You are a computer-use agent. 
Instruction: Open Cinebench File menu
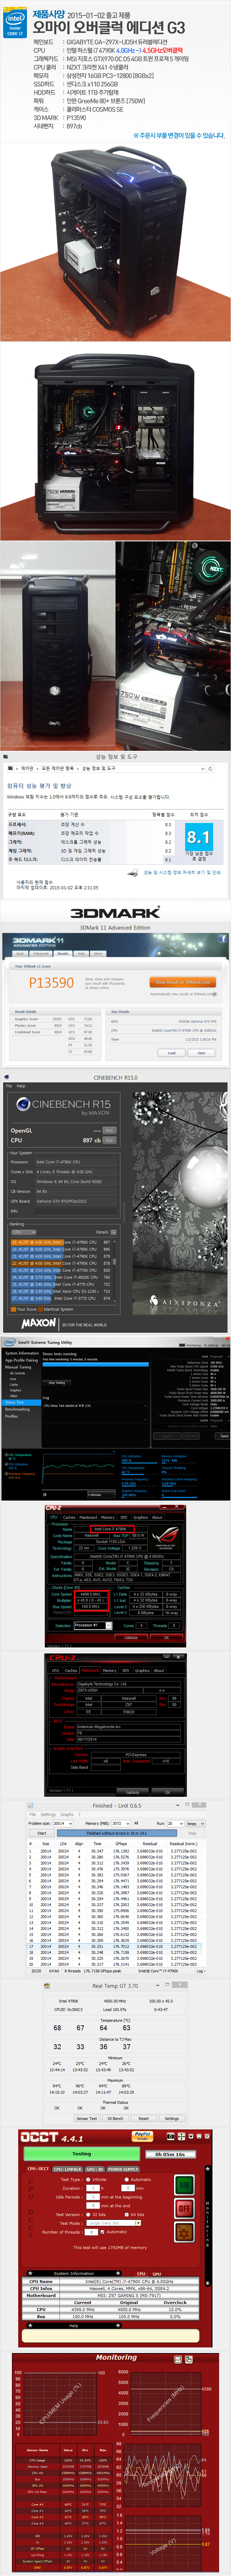[9, 1086]
